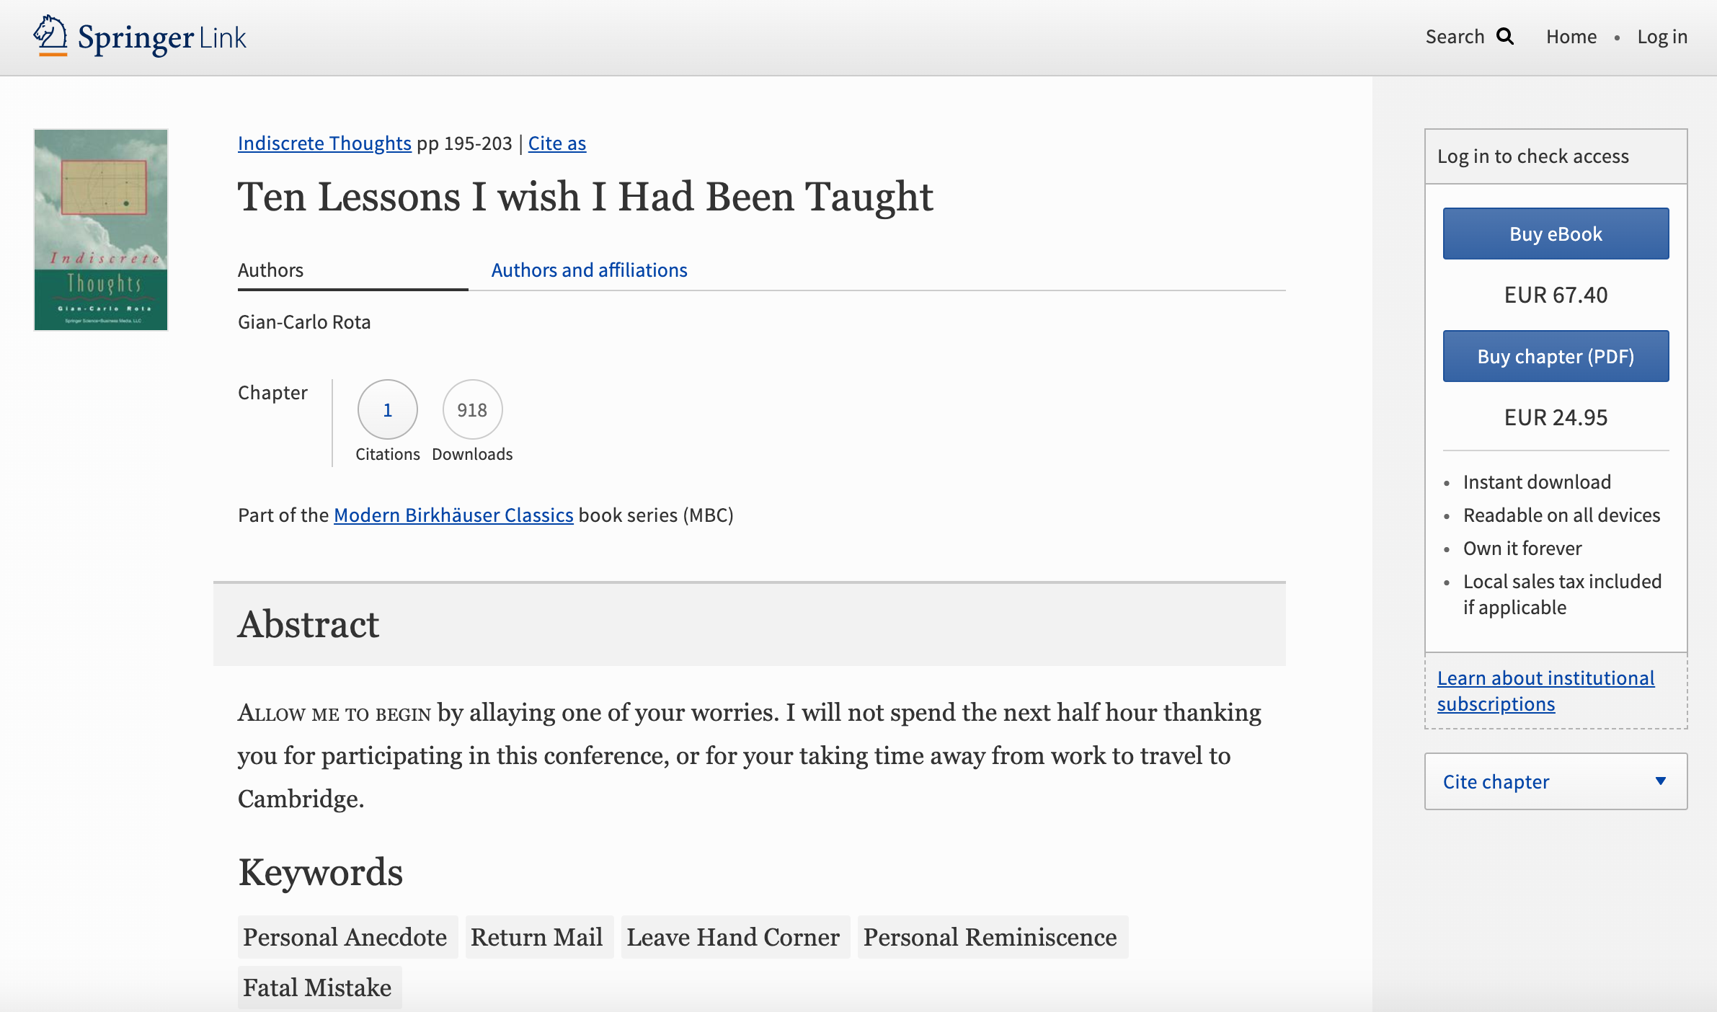This screenshot has height=1012, width=1717.
Task: Select the Authors tab
Action: point(271,270)
